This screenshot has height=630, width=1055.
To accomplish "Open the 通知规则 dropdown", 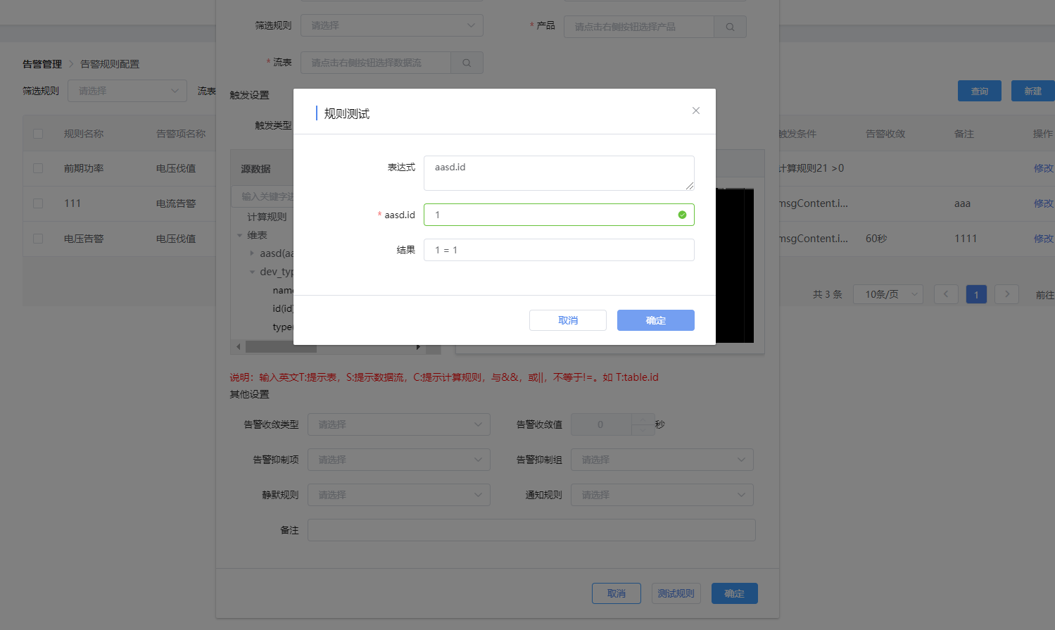I will click(662, 495).
